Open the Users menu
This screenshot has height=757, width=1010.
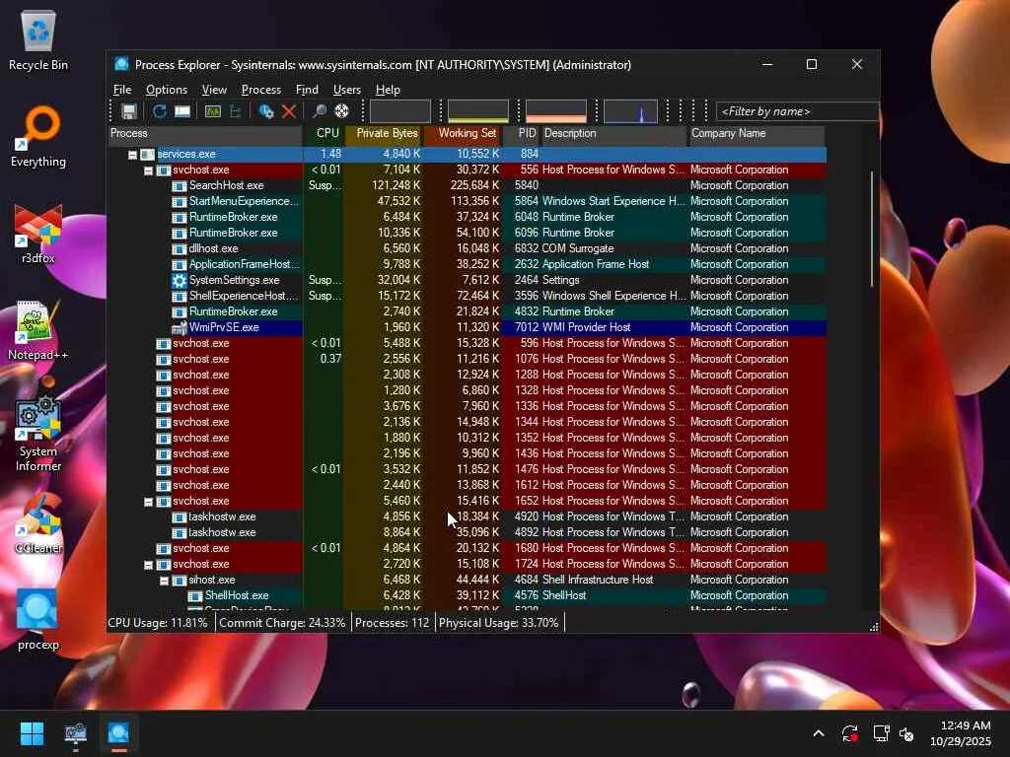(x=346, y=90)
